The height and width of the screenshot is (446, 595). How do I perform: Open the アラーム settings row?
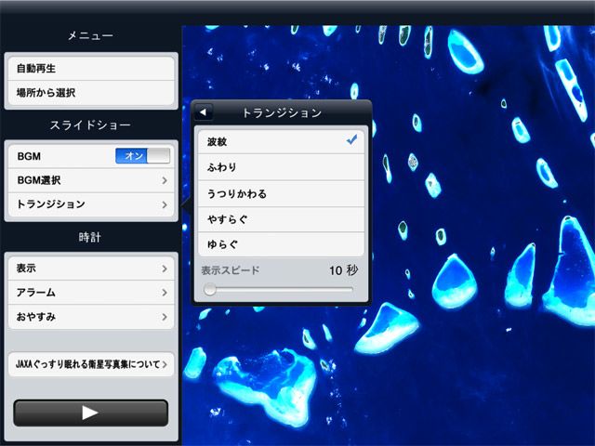(x=91, y=293)
